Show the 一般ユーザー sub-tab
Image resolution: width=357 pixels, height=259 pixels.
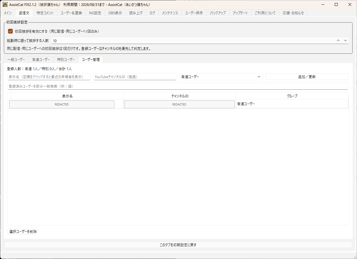16,60
